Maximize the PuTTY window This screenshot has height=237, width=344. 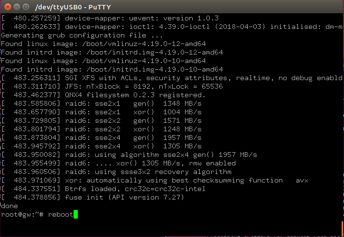(x=26, y=7)
